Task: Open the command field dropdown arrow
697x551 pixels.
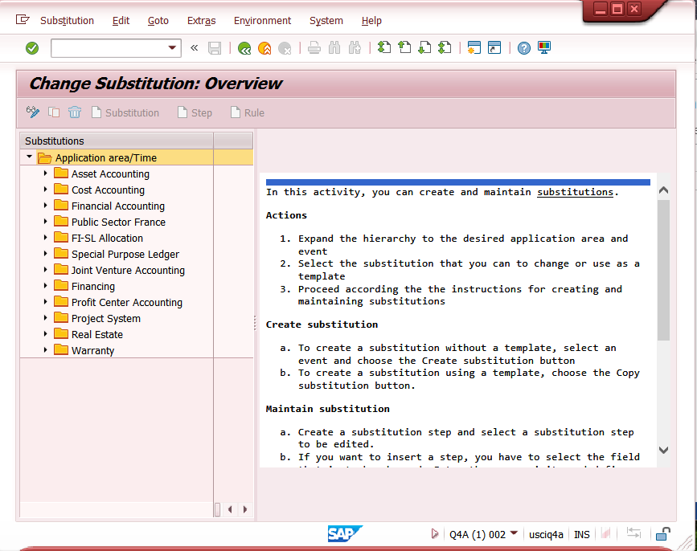Action: tap(173, 48)
